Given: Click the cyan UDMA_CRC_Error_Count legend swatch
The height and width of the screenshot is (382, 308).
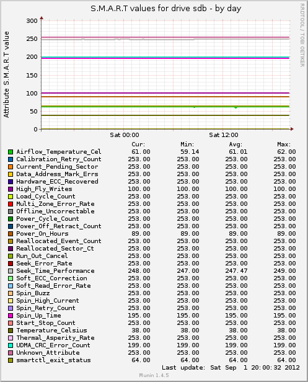Looking at the screenshot, I should pyautogui.click(x=11, y=345).
